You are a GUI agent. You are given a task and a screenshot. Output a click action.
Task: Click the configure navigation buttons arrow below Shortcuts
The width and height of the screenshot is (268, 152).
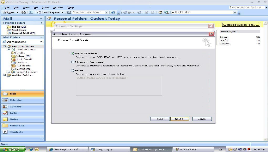42,138
